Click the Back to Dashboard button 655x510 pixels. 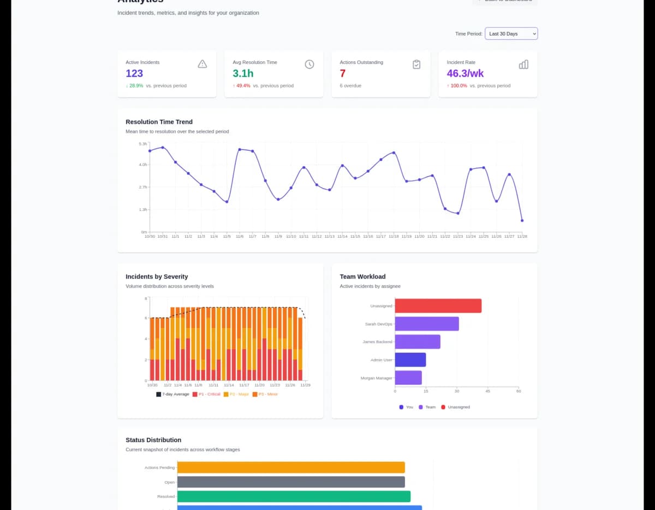click(504, 2)
